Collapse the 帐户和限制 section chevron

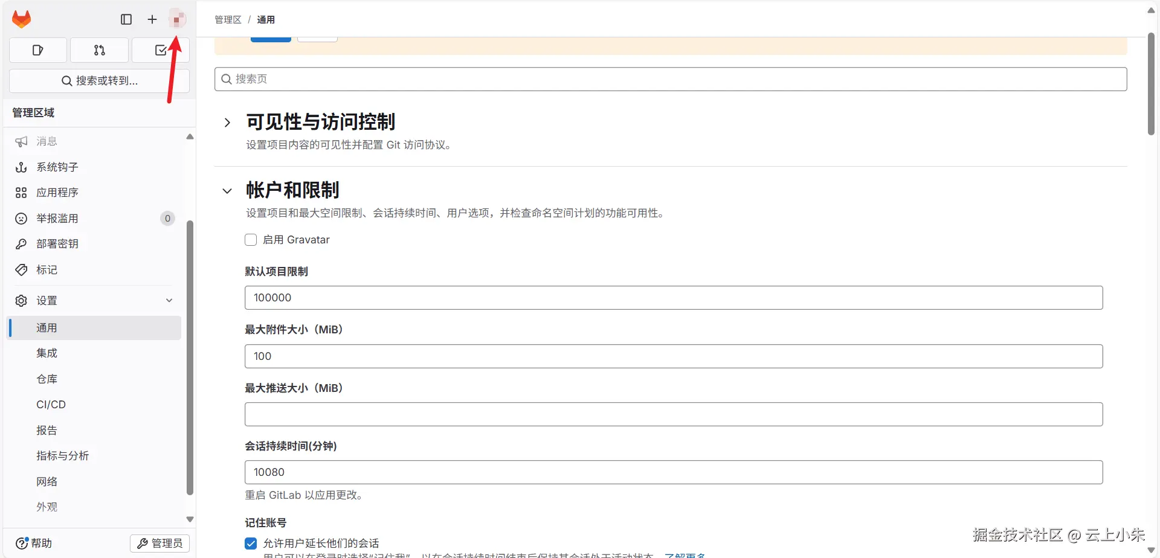coord(227,191)
